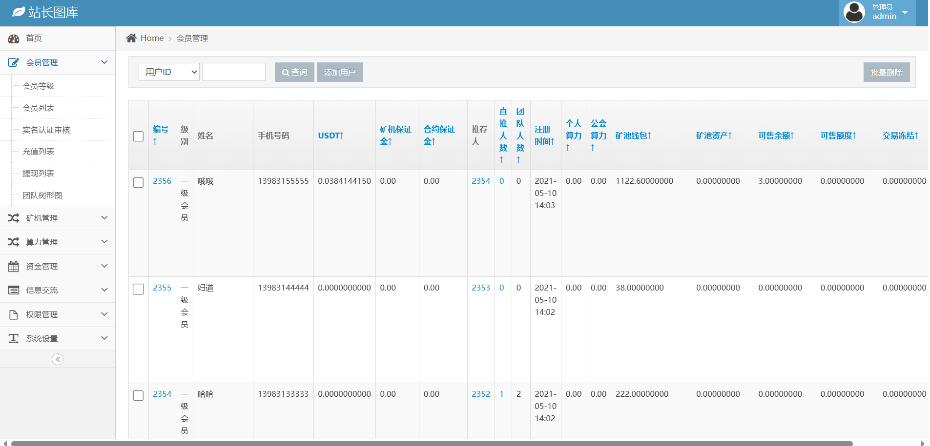This screenshot has width=930, height=446.
Task: Click the edit icon beside 会员管理
Action: pyautogui.click(x=14, y=62)
